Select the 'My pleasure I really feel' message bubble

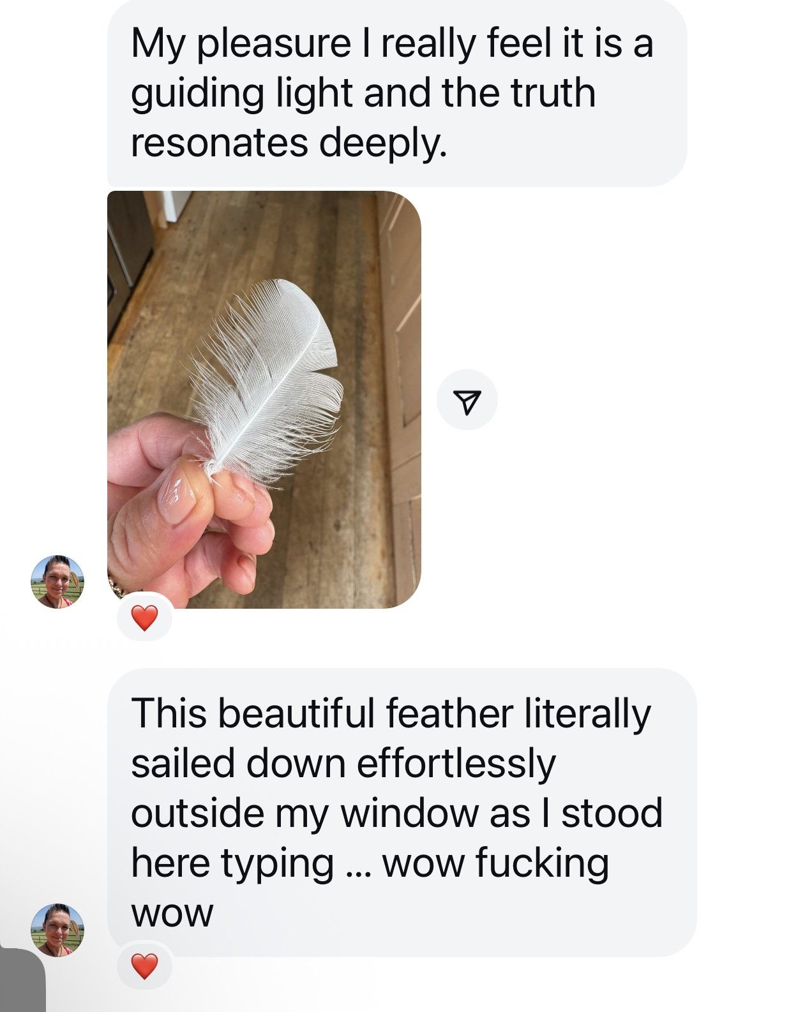396,93
